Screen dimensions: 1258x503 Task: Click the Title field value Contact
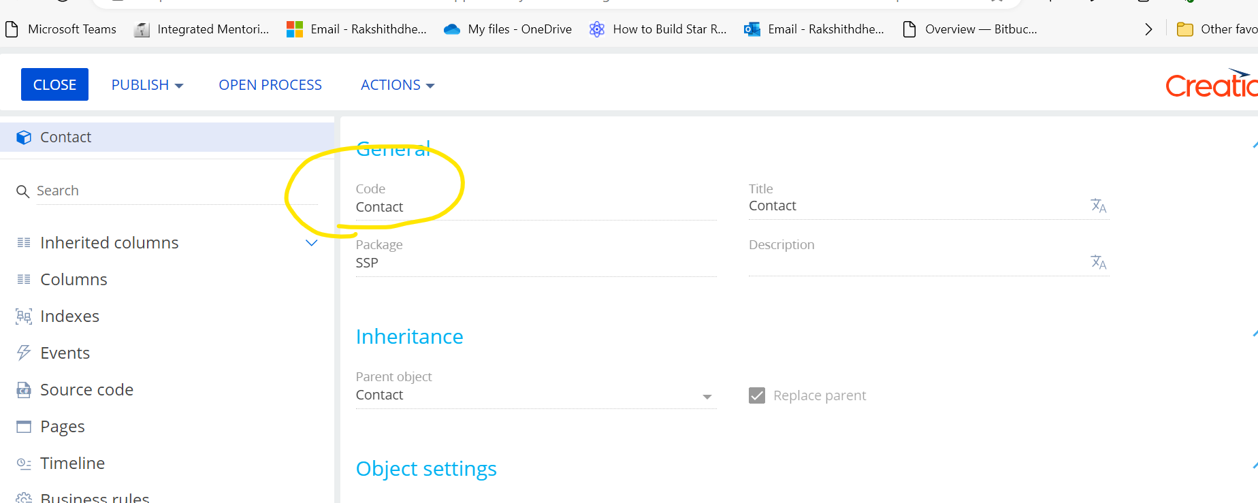pyautogui.click(x=772, y=206)
